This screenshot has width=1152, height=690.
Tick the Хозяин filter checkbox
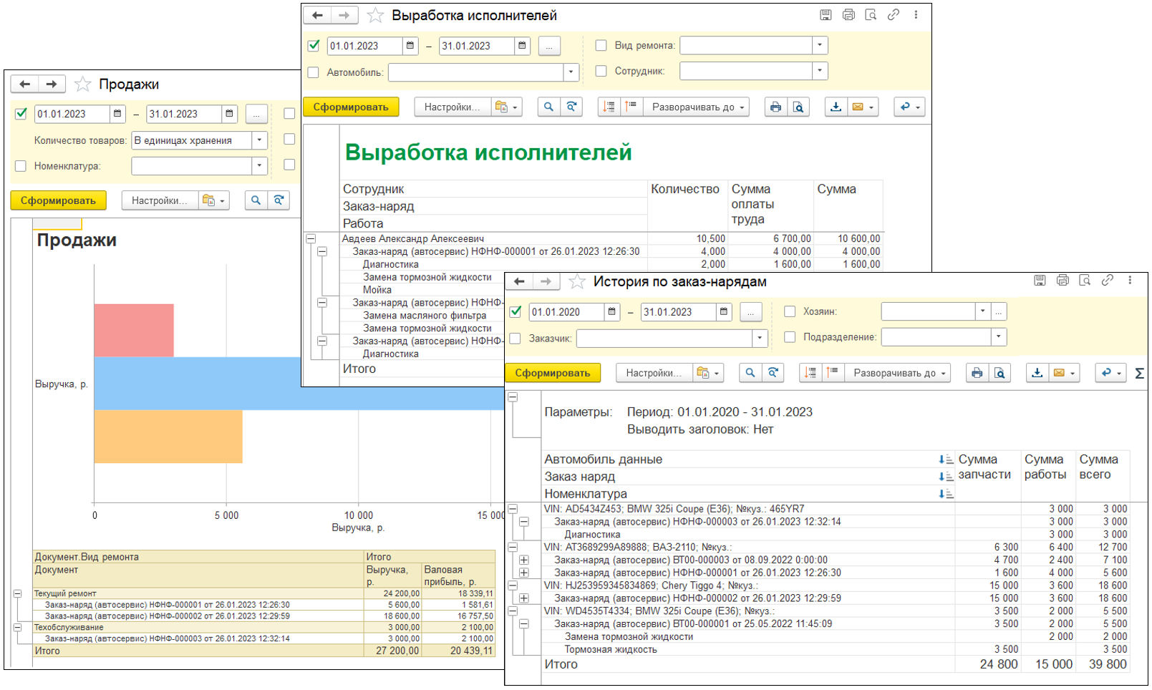[790, 312]
